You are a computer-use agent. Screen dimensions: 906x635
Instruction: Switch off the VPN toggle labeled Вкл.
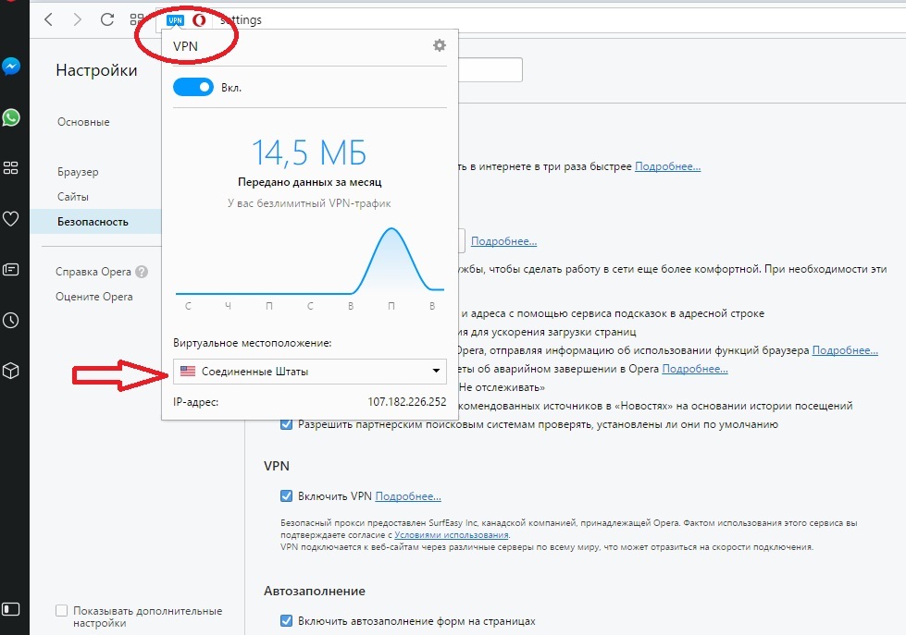click(x=193, y=87)
